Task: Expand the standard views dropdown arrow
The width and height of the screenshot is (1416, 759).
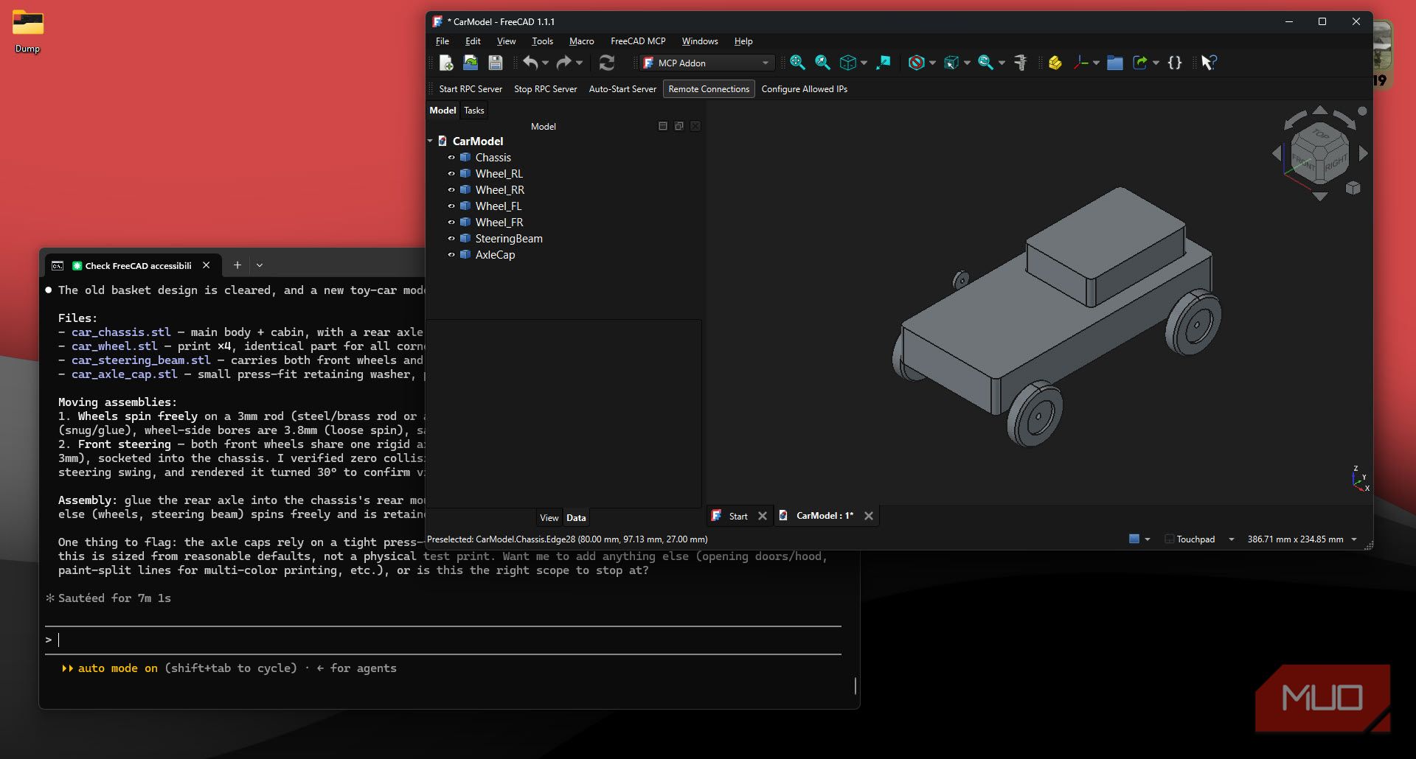Action: pos(864,63)
